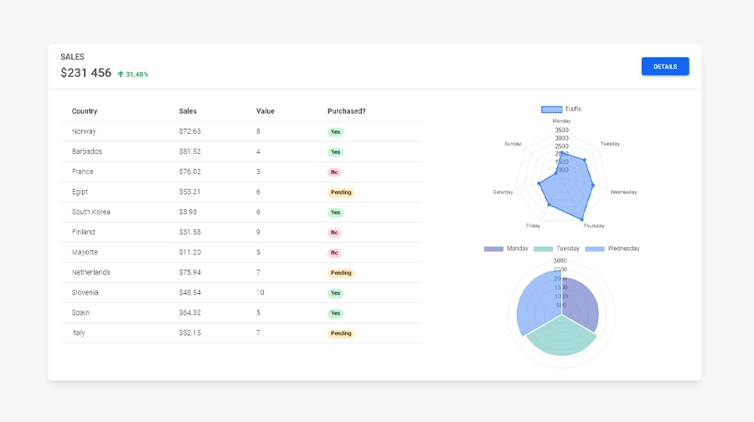Click the Pending badge in Italy row
The width and height of the screenshot is (754, 422).
(x=341, y=333)
